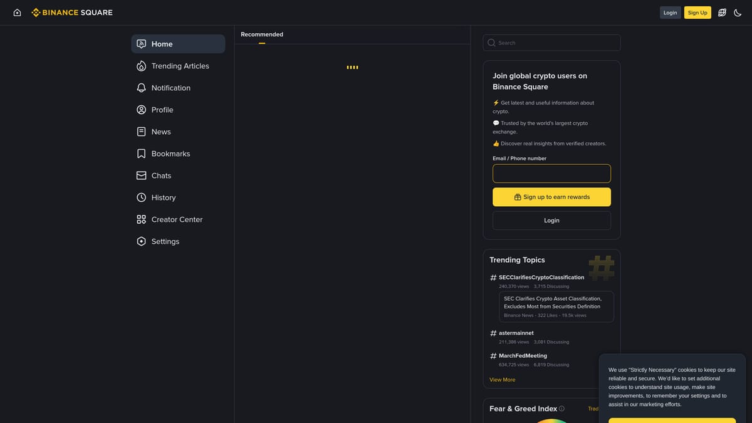Open the Trending Articles flame icon
Screen dimensions: 752x423
pyautogui.click(x=141, y=66)
